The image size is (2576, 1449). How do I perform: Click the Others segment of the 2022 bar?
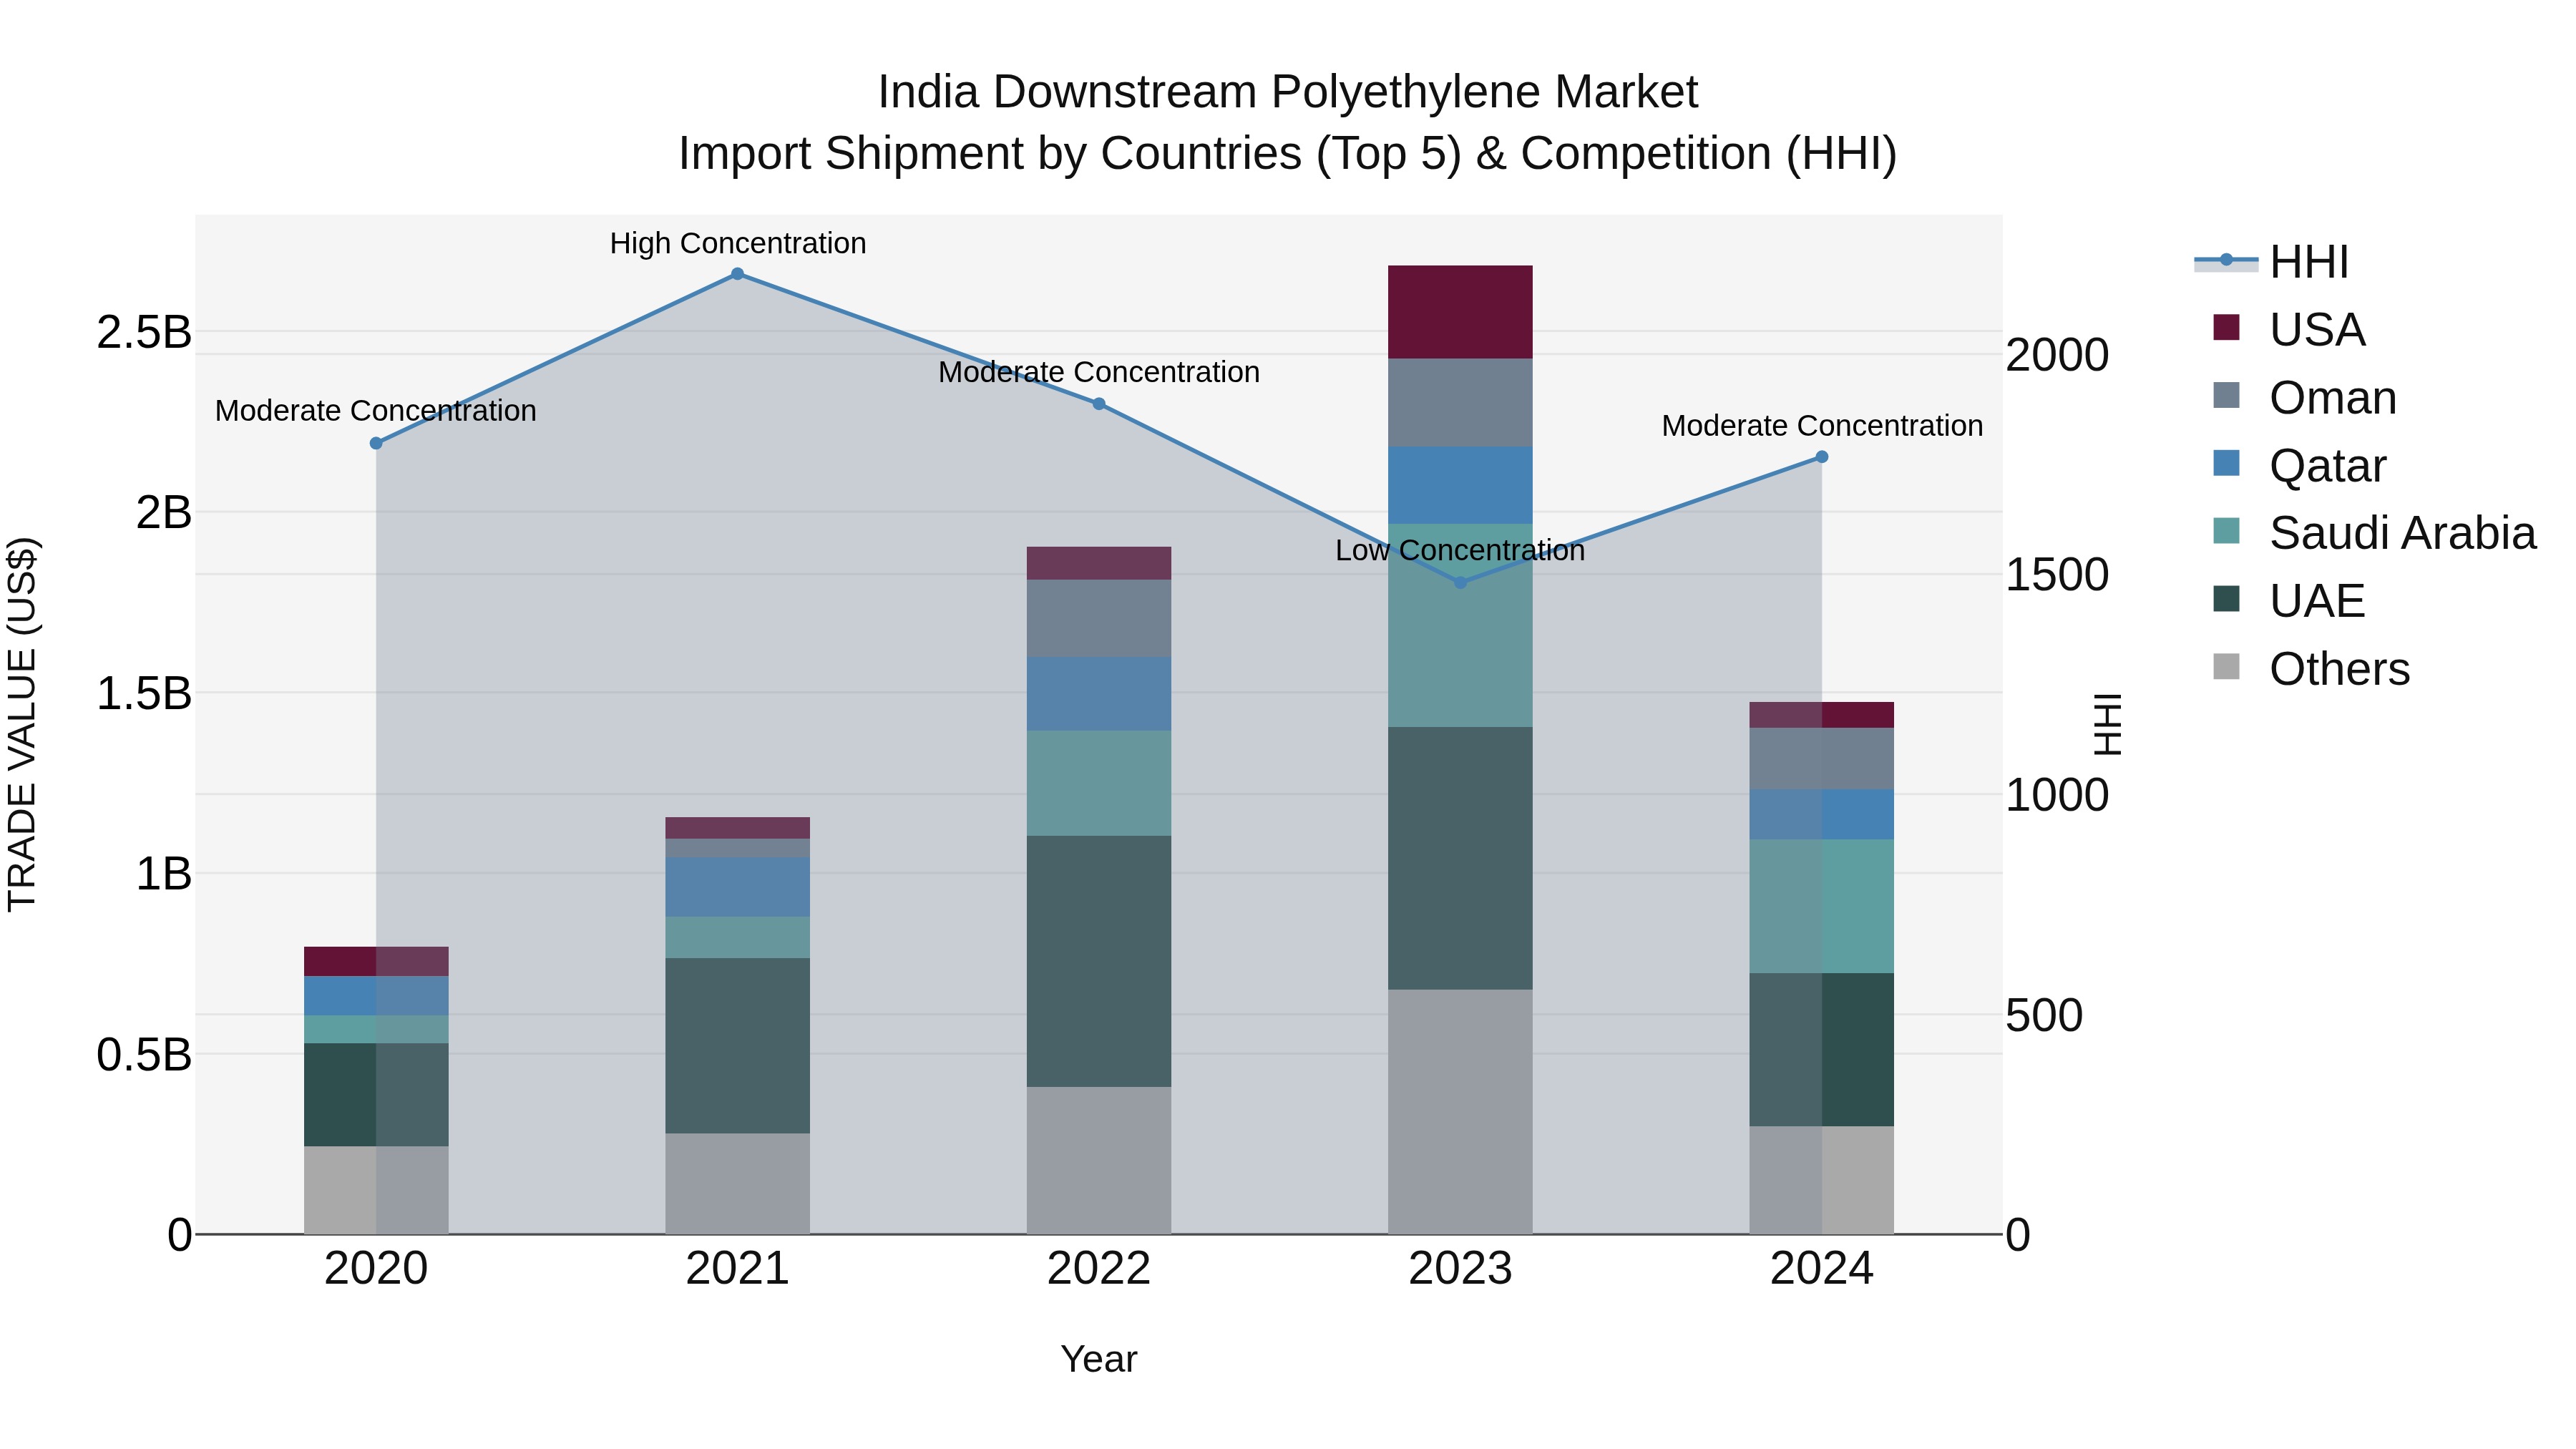point(1098,1160)
